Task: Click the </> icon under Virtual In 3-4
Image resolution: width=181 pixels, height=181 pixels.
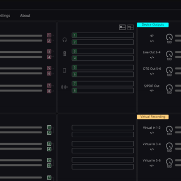Action: coord(152,149)
